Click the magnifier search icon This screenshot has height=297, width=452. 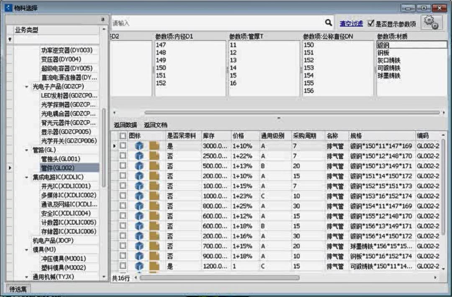tap(329, 23)
